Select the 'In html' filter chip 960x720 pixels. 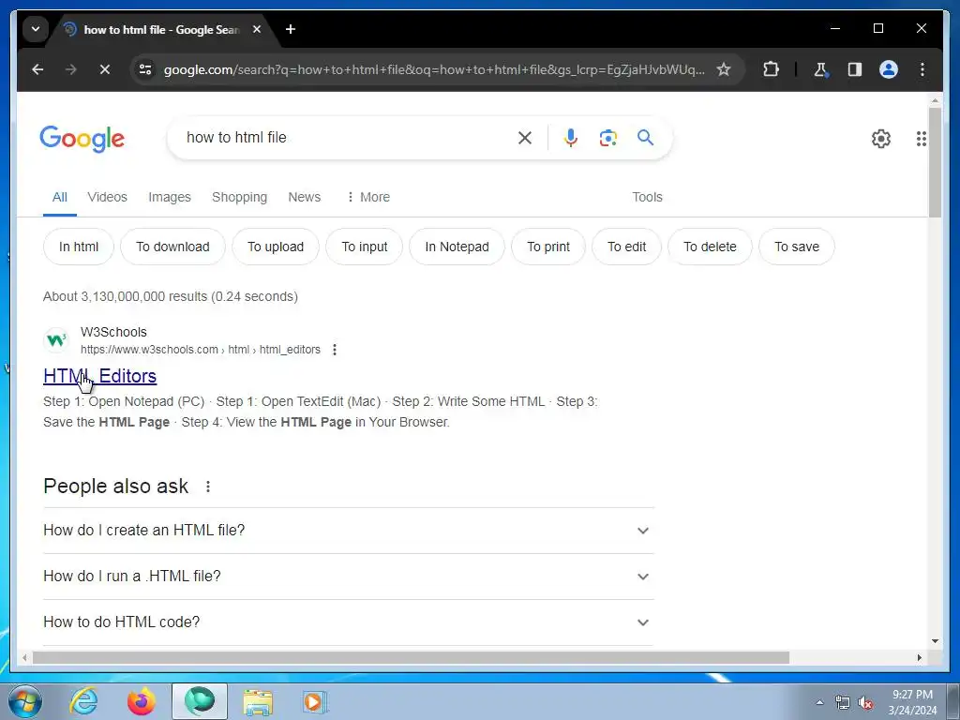79,247
